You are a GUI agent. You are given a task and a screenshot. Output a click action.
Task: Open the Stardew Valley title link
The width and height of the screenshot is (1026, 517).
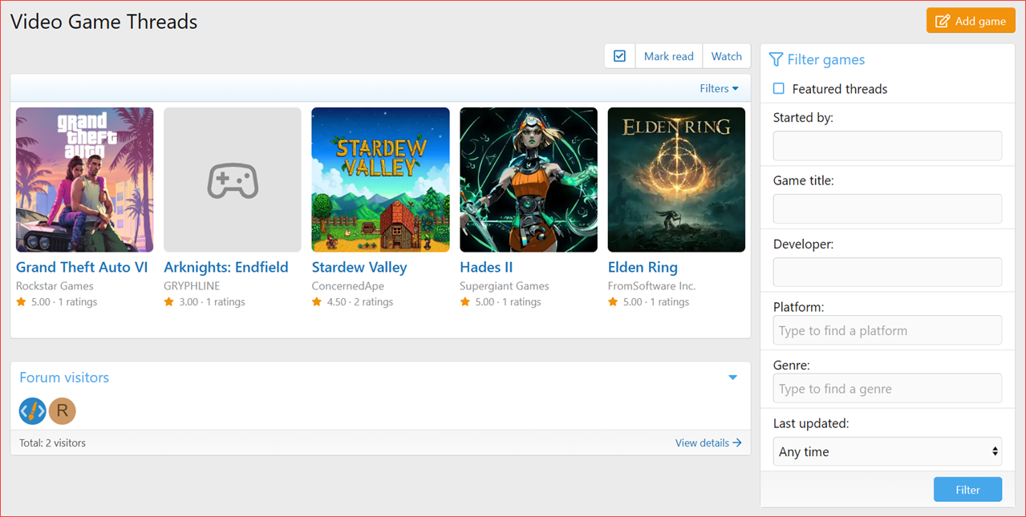click(359, 267)
